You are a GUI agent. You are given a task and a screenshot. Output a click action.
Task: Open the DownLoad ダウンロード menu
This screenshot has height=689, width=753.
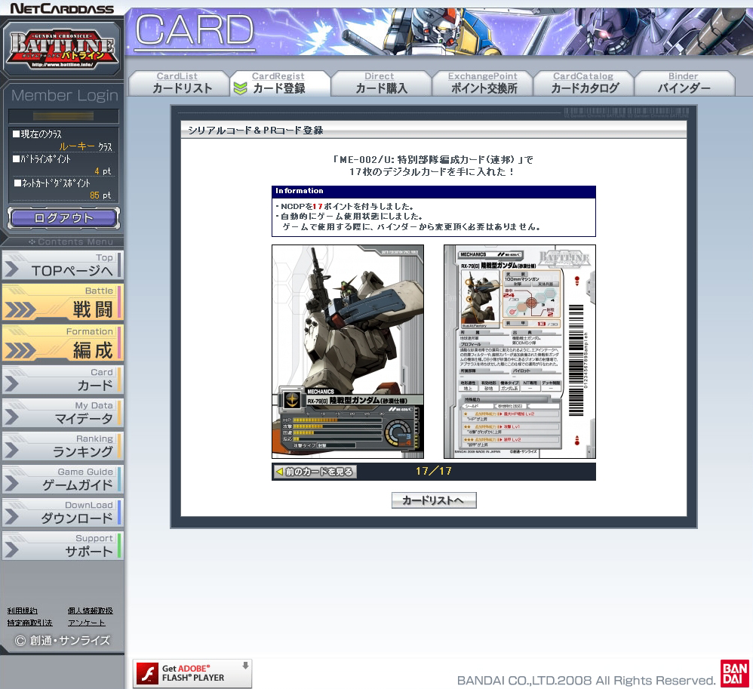click(63, 512)
